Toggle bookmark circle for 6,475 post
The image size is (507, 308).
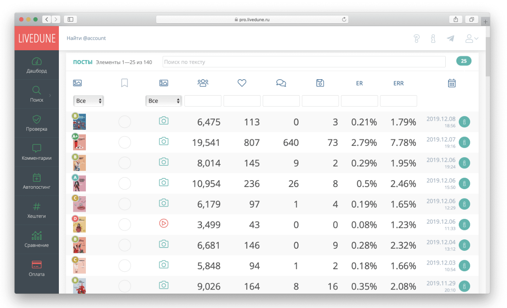125,122
